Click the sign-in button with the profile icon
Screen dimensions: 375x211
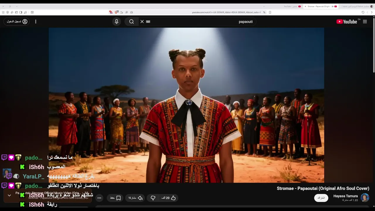pos(16,22)
